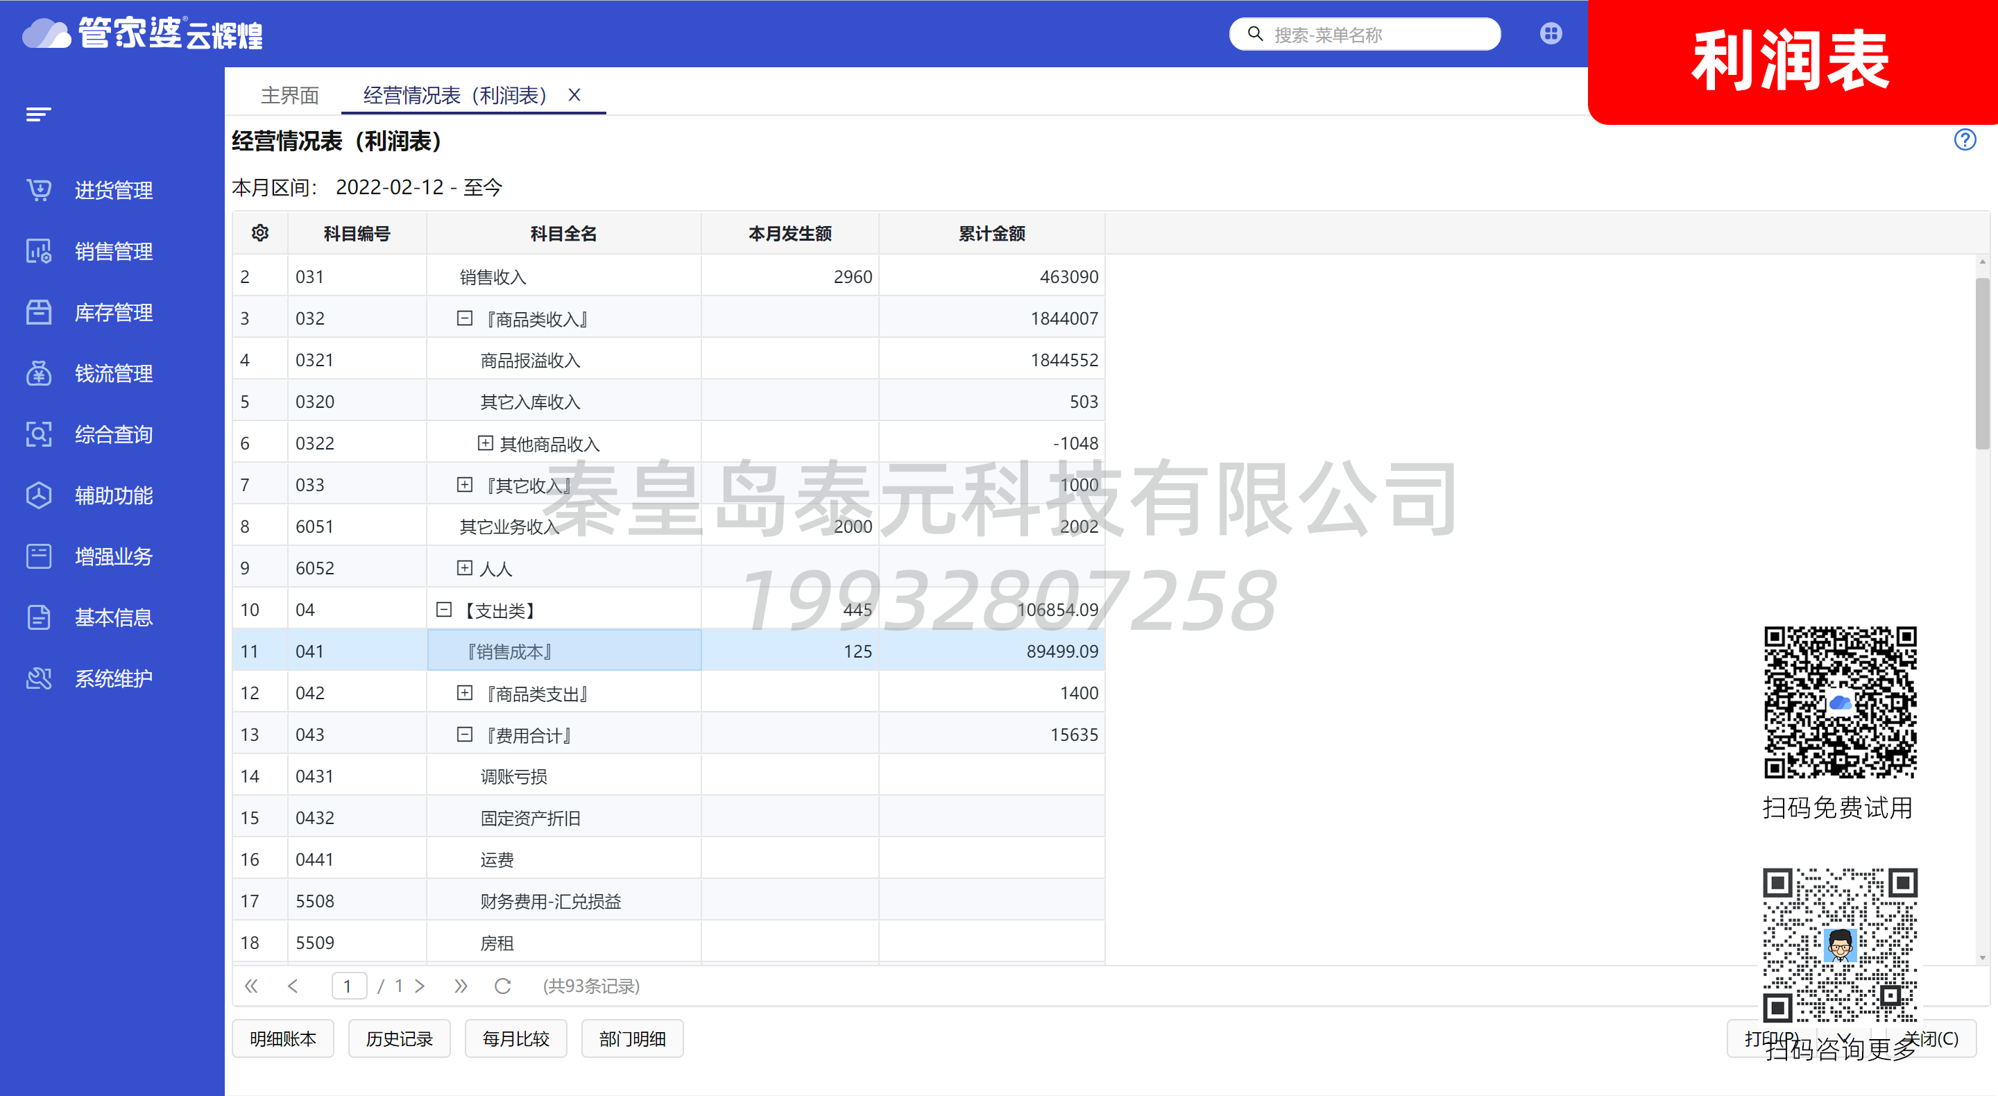Screen dimensions: 1998x1096
Task: Expand the 『商品类支出』 row
Action: click(465, 693)
